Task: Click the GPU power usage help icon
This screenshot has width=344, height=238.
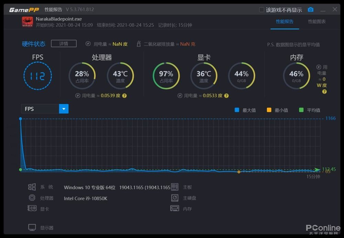Action: click(226, 96)
